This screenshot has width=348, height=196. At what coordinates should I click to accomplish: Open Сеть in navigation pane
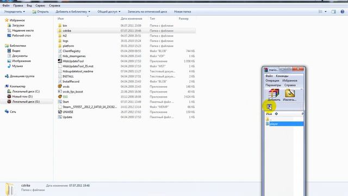[x=13, y=112]
